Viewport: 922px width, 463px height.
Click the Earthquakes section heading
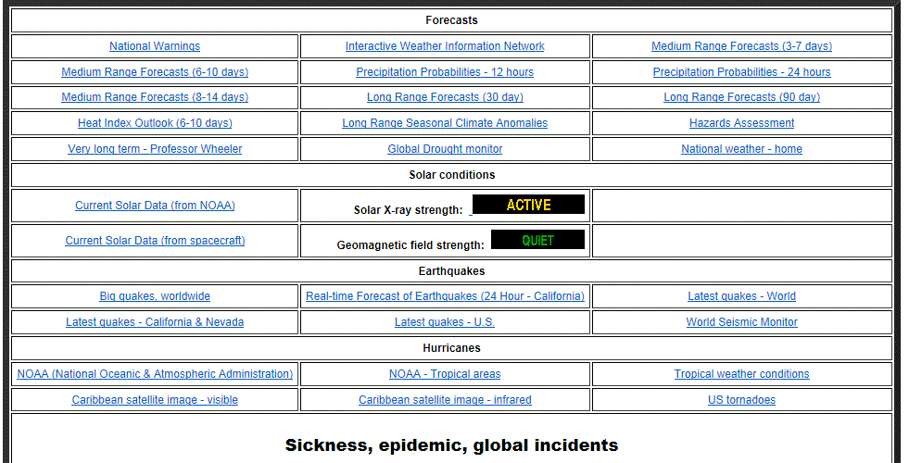click(x=451, y=271)
